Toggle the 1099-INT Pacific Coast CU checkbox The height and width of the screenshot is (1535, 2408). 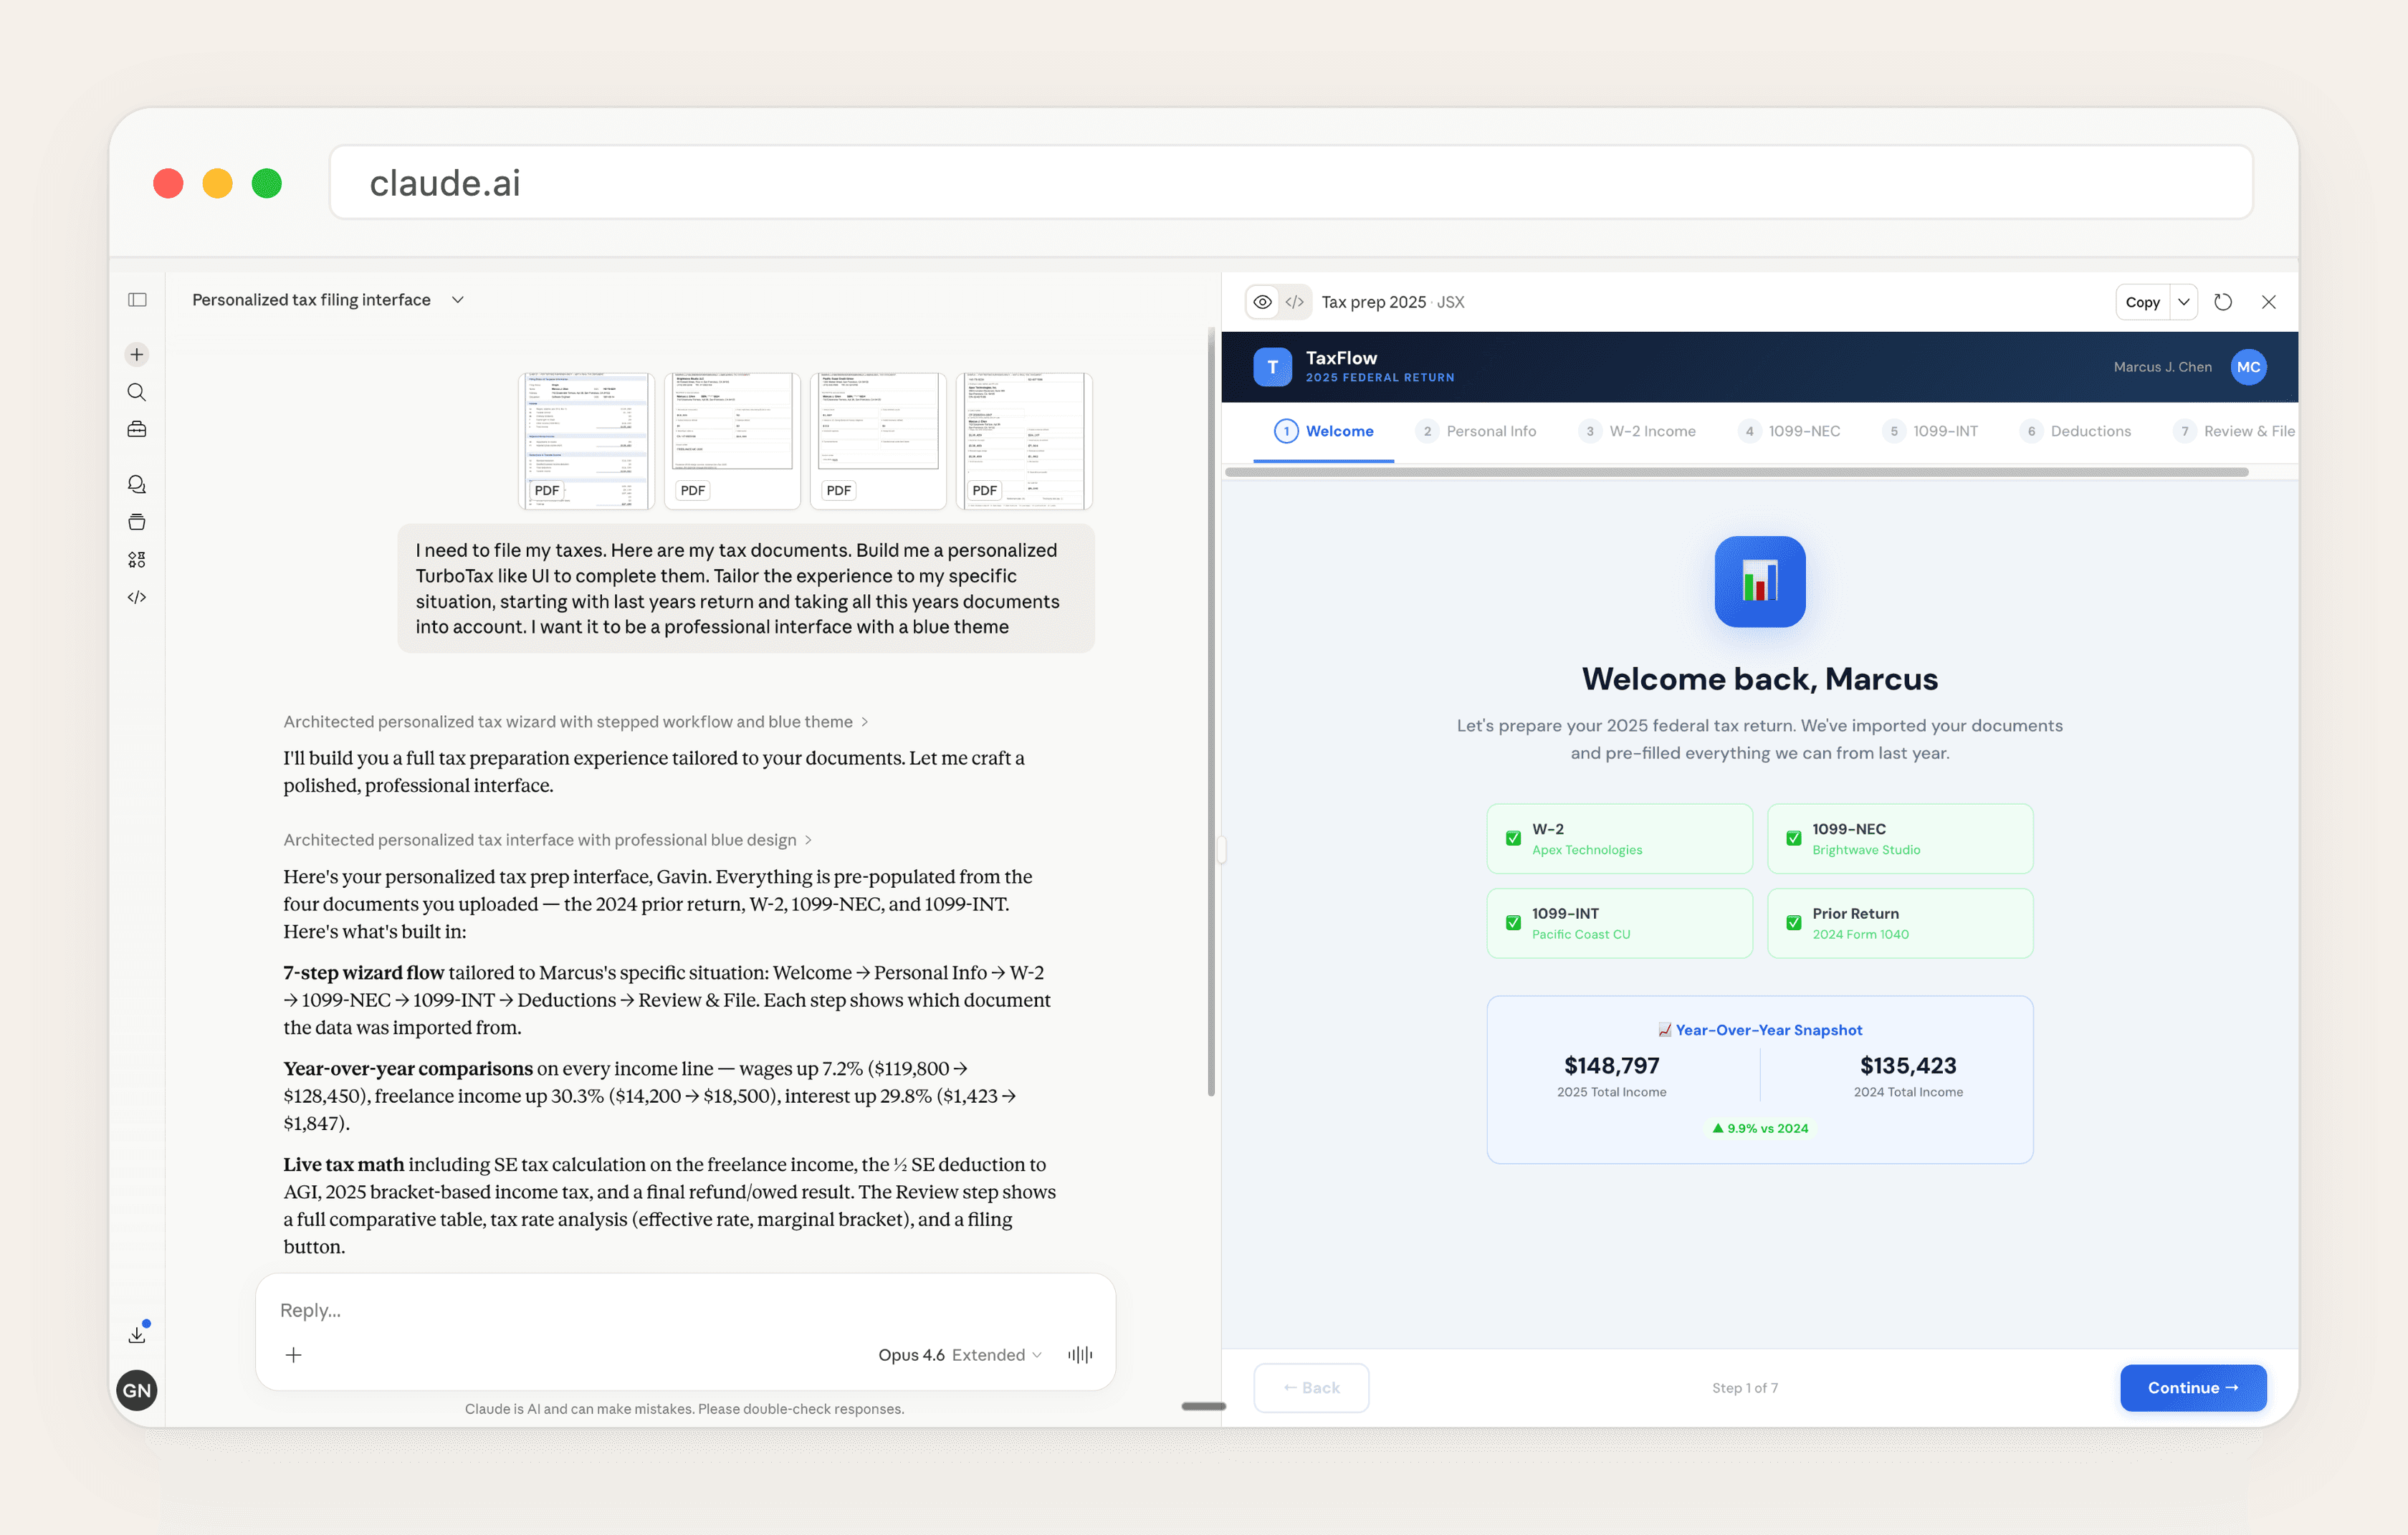pos(1513,922)
